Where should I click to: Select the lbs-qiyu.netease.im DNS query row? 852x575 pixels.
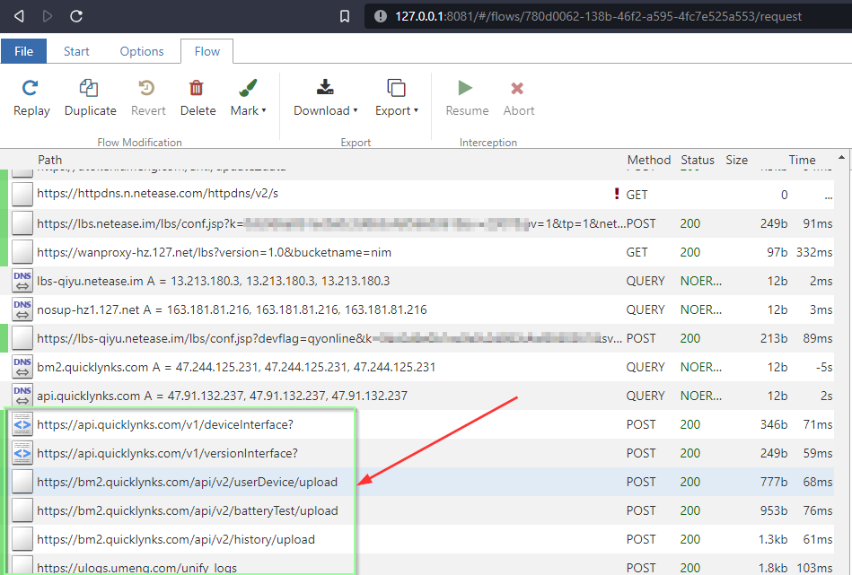[x=417, y=281]
